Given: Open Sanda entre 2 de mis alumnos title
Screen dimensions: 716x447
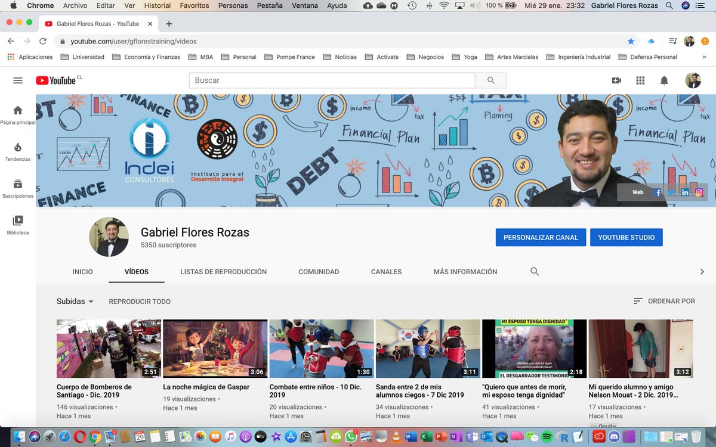Looking at the screenshot, I should click(x=420, y=391).
